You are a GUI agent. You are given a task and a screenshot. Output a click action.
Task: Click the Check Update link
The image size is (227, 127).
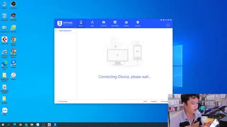pyautogui.click(x=165, y=102)
